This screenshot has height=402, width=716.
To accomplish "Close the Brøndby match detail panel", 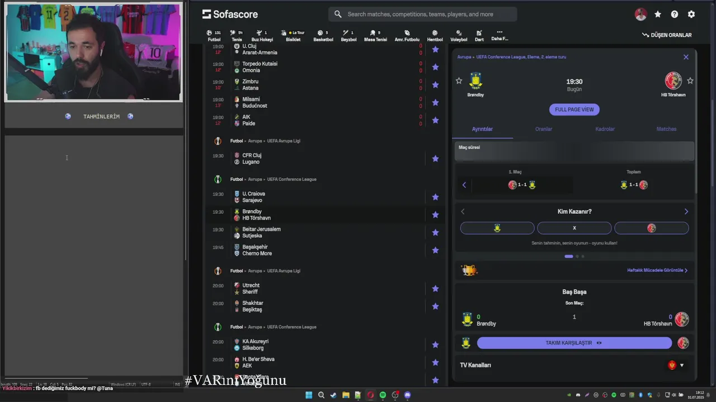I will click(686, 57).
